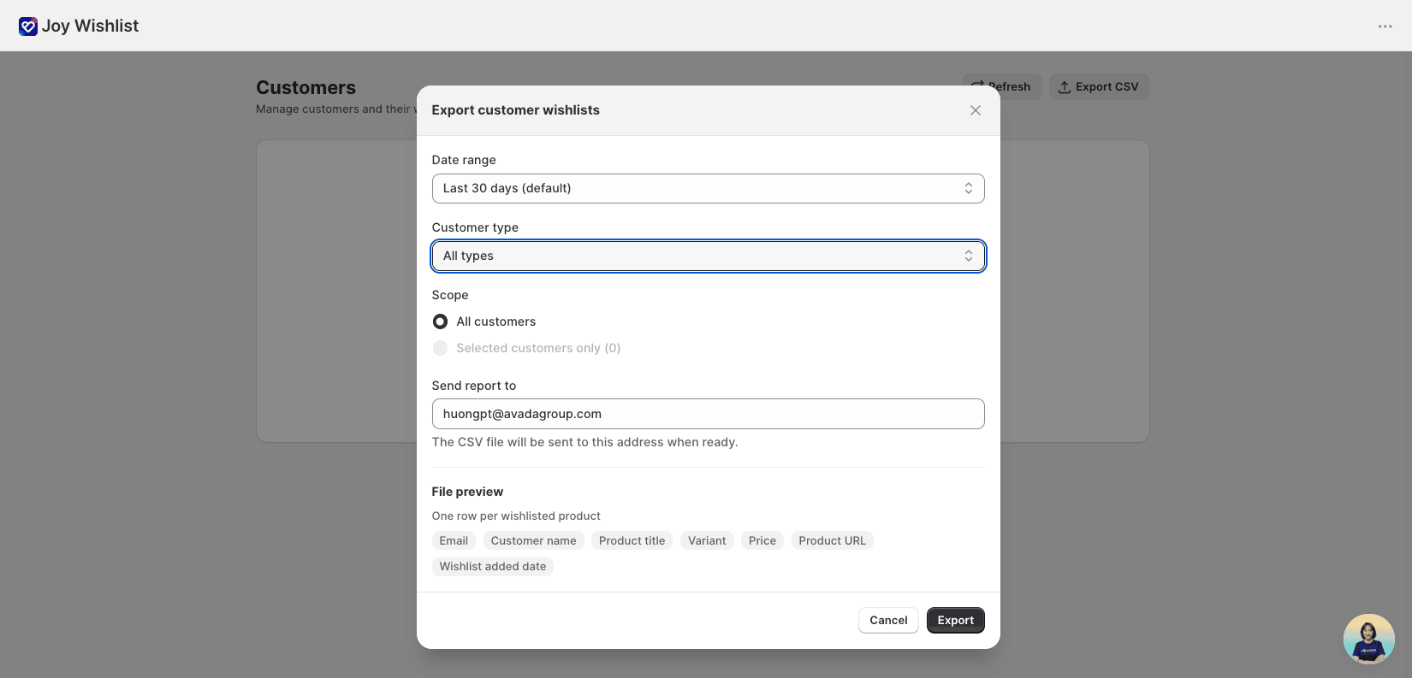
Task: Click the Product URL column tag
Action: (832, 540)
